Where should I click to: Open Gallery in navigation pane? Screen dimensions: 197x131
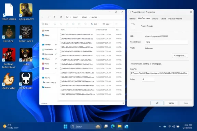[x=46, y=35]
